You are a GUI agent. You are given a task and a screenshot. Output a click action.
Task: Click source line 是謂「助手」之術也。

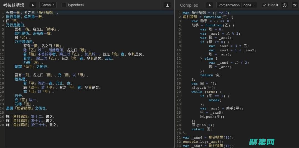(x=32, y=67)
